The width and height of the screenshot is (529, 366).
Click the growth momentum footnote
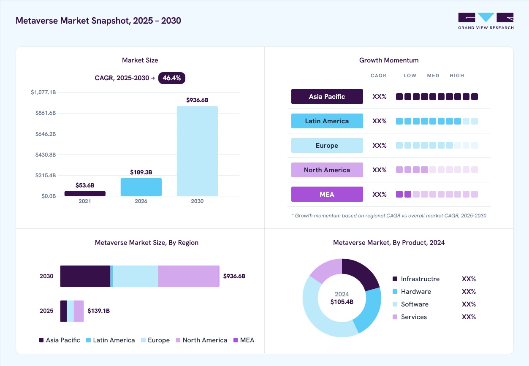(389, 216)
